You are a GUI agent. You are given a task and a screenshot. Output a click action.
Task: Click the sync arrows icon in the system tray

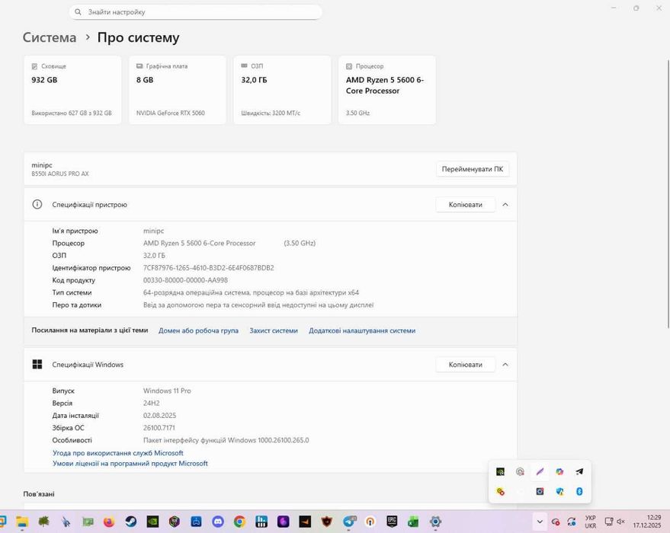click(x=572, y=522)
